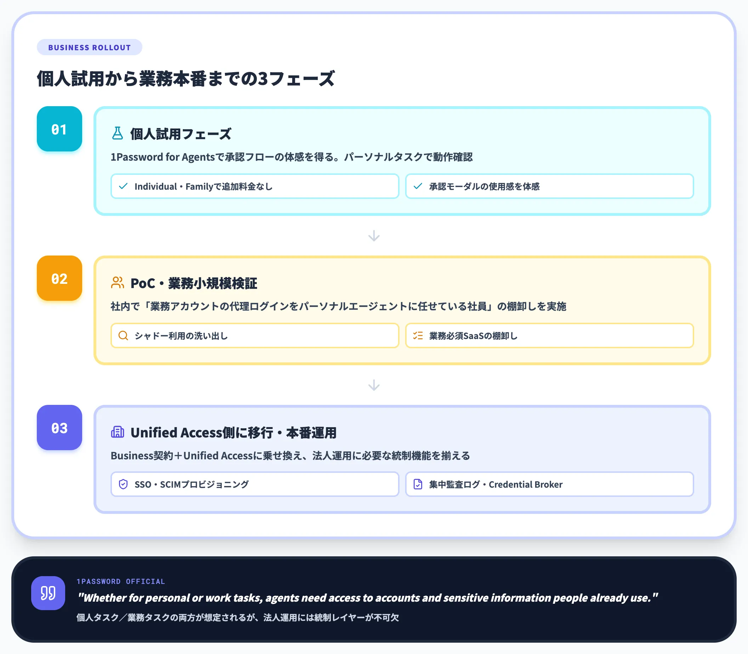
Task: Click the users icon beside PoC・業務小規模検証
Action: 117,282
